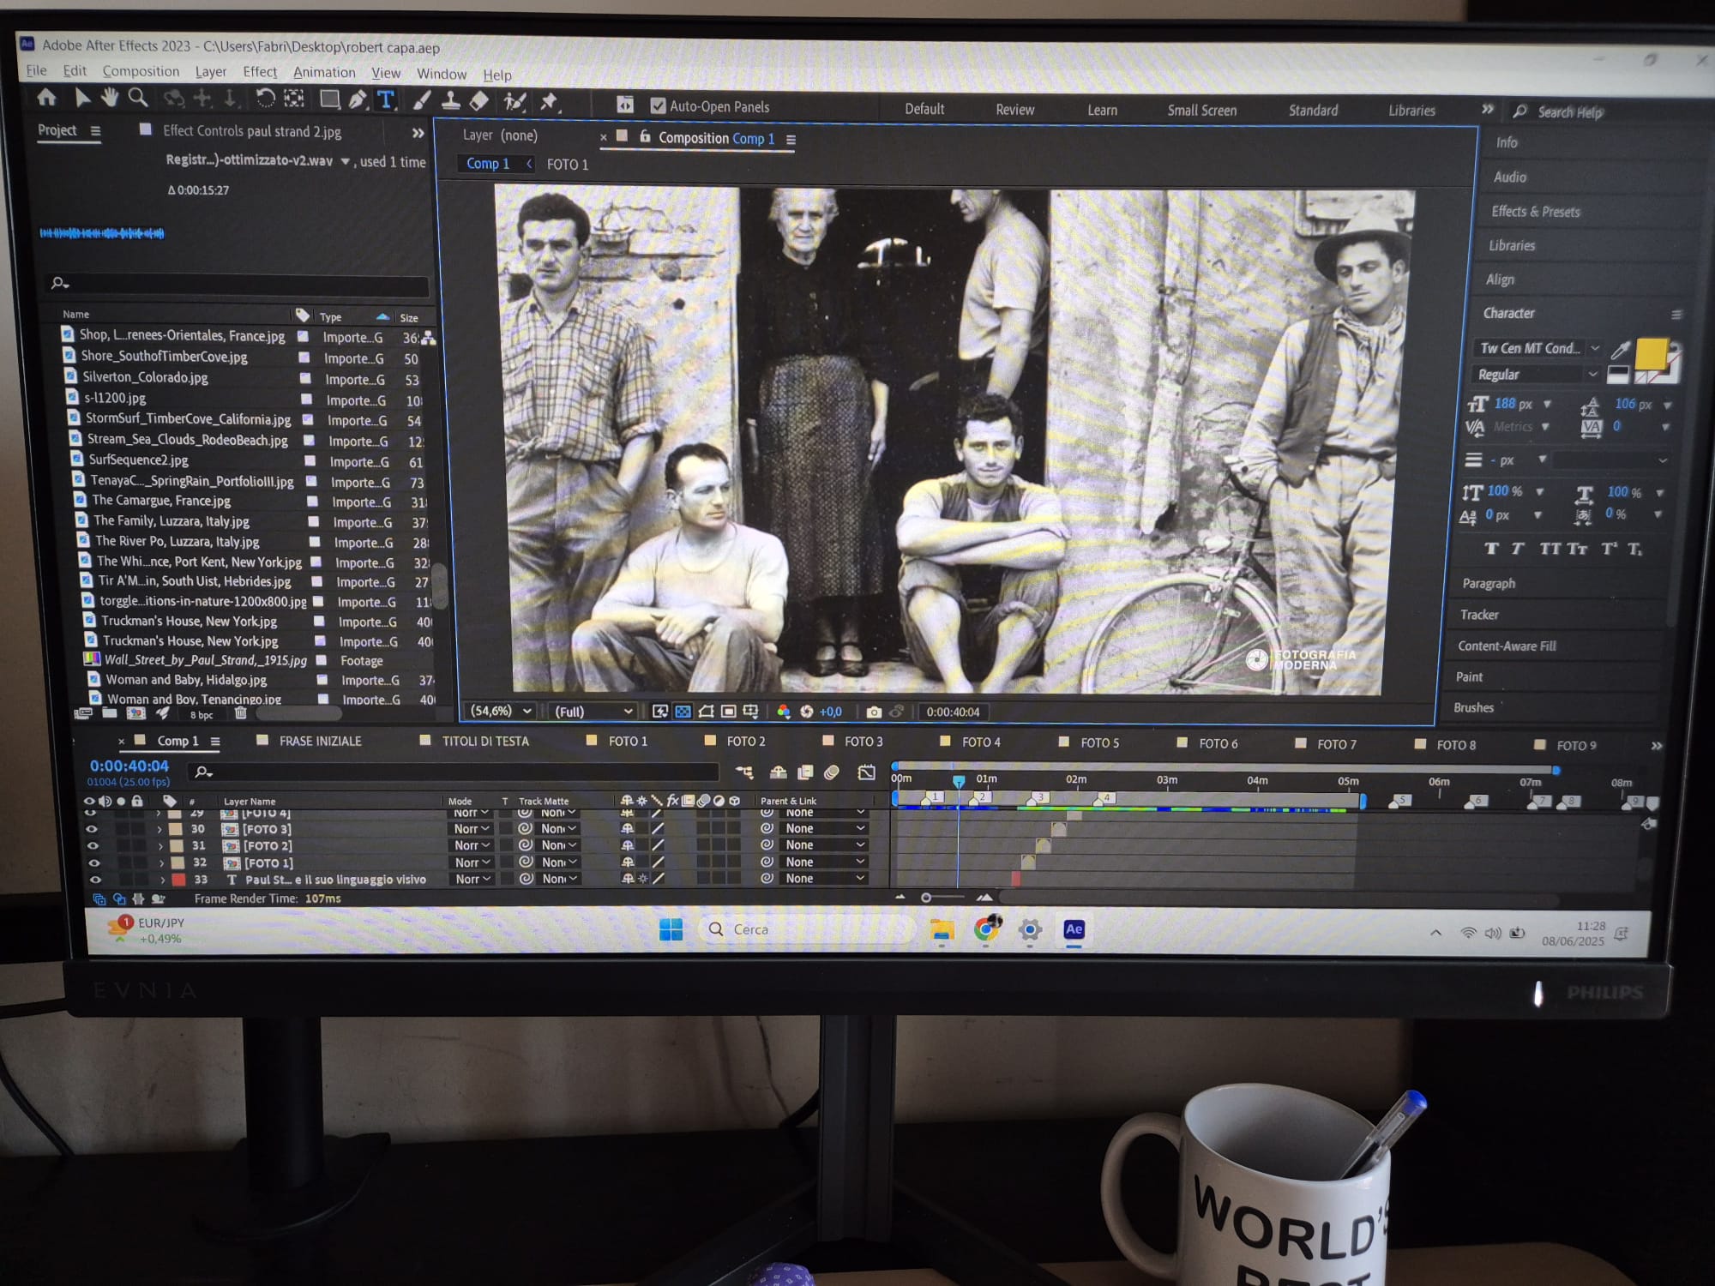This screenshot has width=1715, height=1286.
Task: Select the Eraser tool
Action: [479, 102]
